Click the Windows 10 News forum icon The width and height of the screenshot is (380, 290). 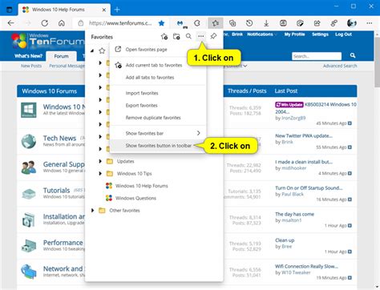point(29,110)
